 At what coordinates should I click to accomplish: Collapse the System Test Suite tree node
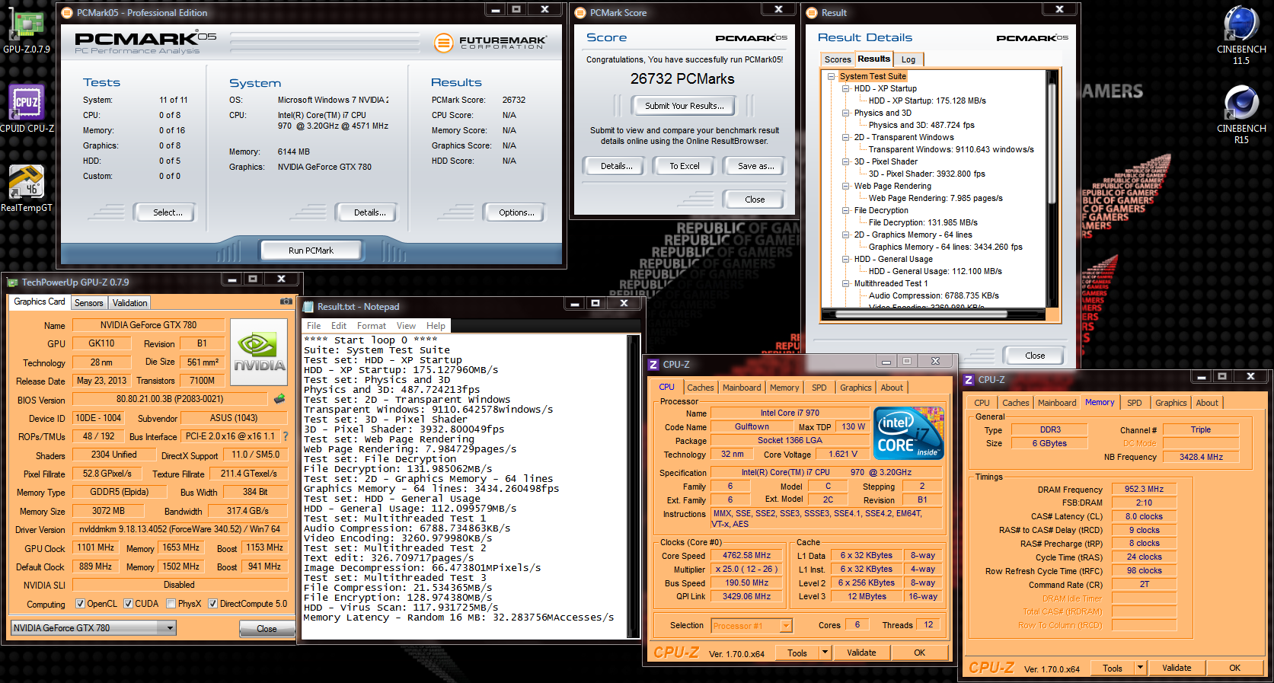pyautogui.click(x=831, y=76)
